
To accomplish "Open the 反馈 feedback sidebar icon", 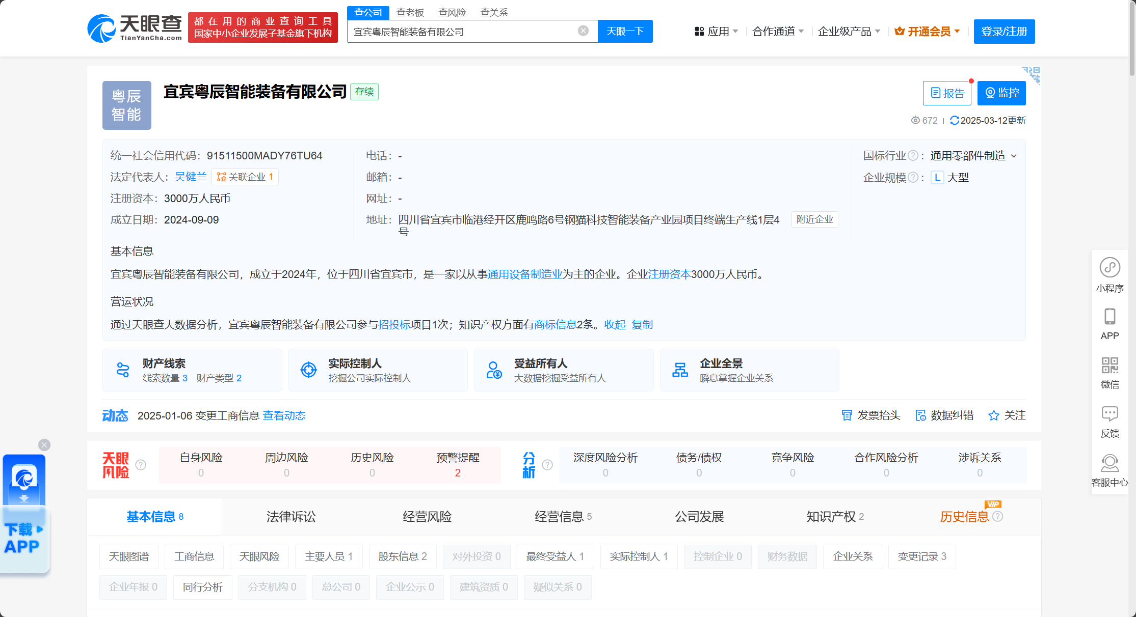I will tap(1109, 422).
